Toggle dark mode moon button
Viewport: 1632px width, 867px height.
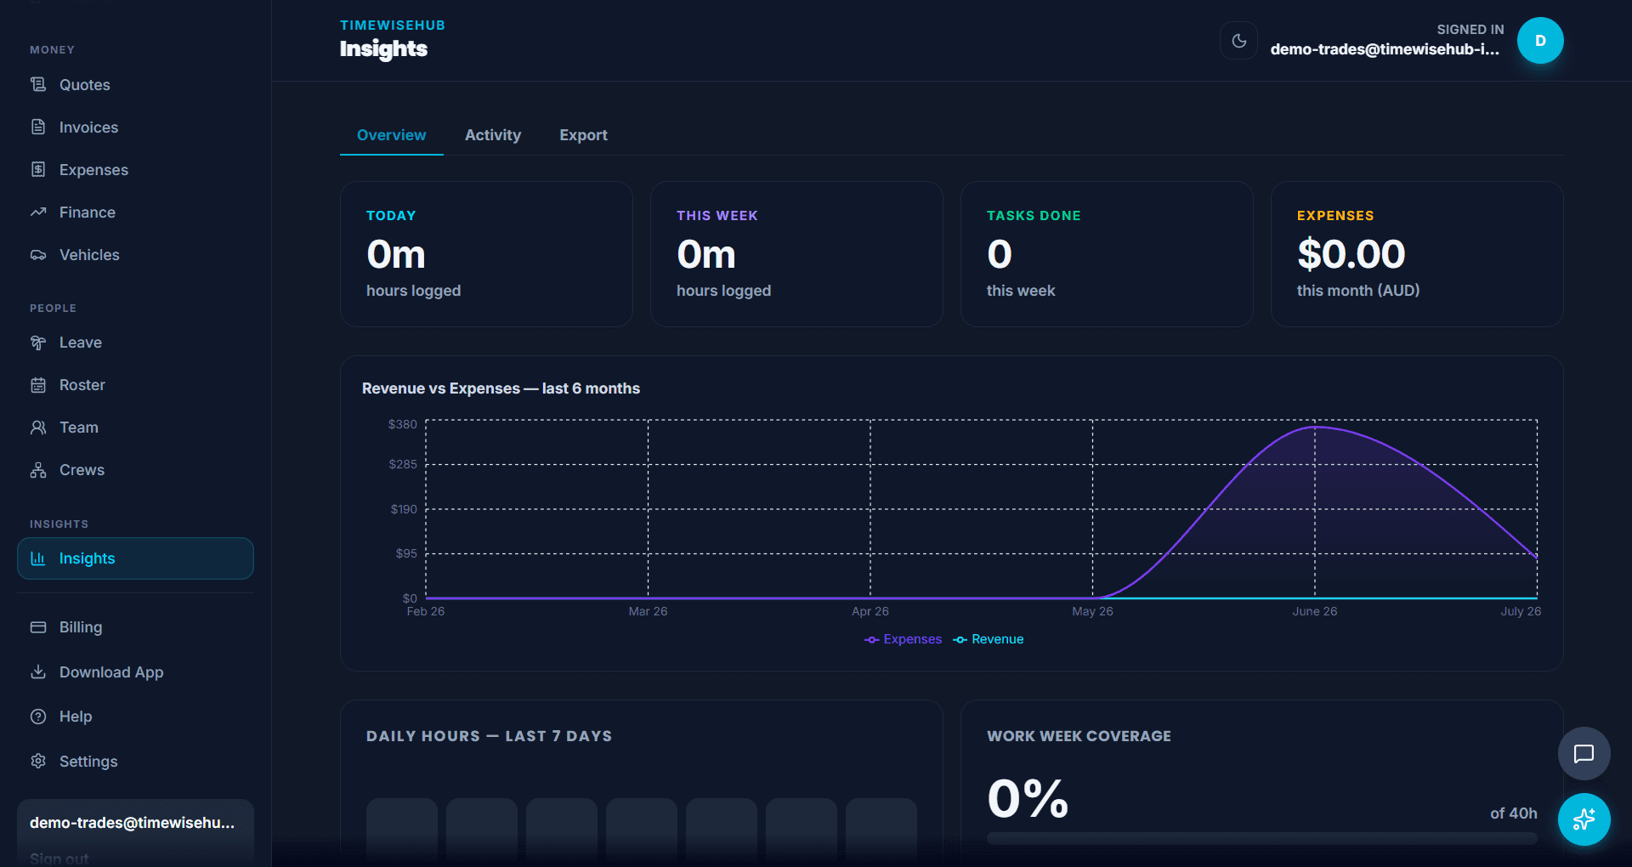click(x=1238, y=41)
